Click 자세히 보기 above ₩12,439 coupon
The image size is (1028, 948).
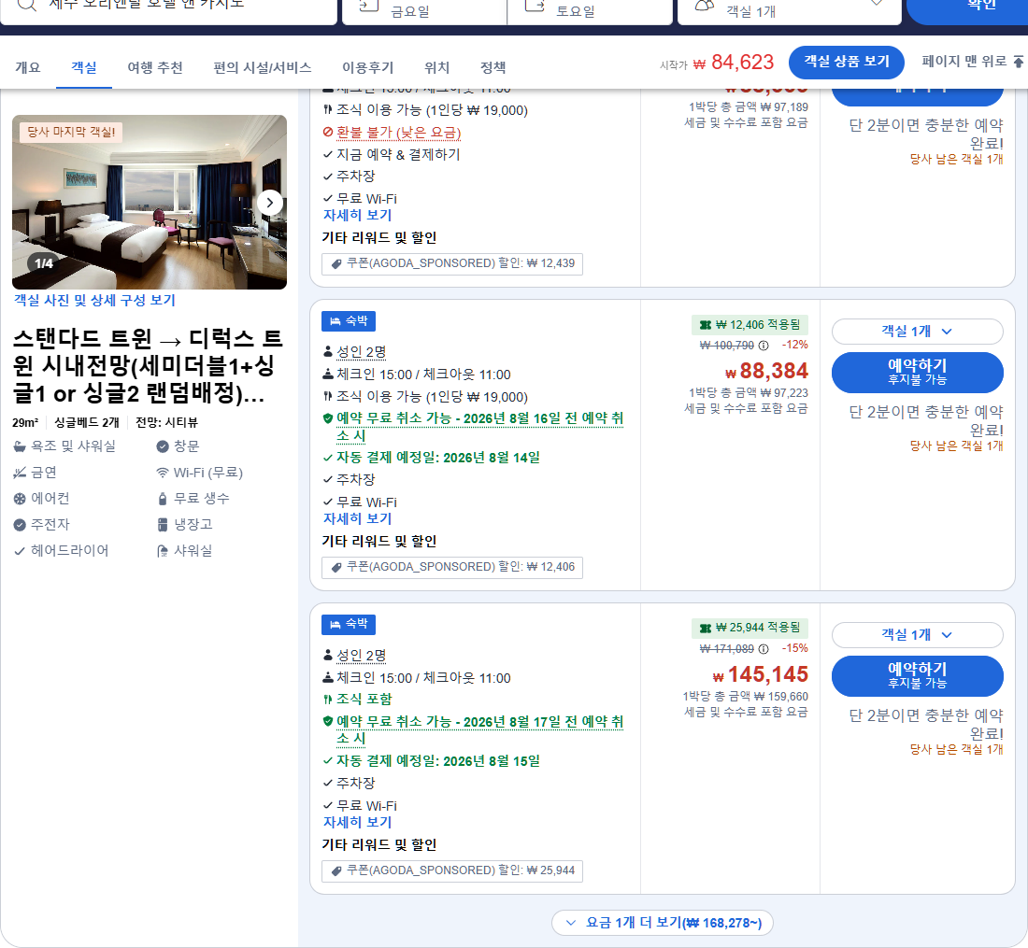tap(357, 215)
